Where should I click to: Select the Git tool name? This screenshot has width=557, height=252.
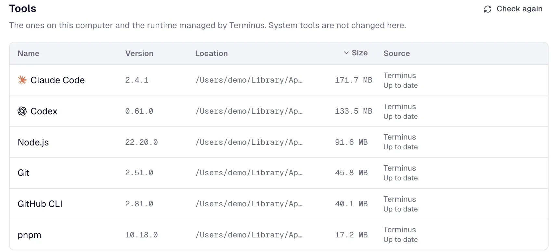coord(23,173)
